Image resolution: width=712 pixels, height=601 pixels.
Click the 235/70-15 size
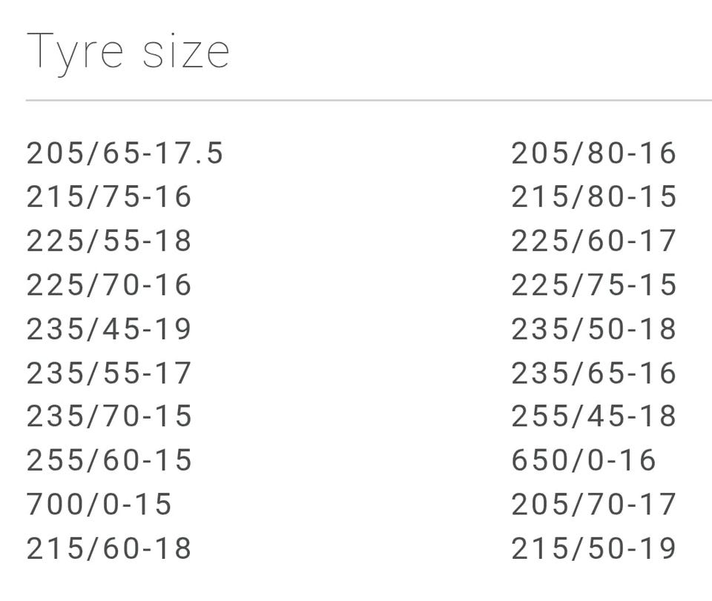(x=109, y=416)
